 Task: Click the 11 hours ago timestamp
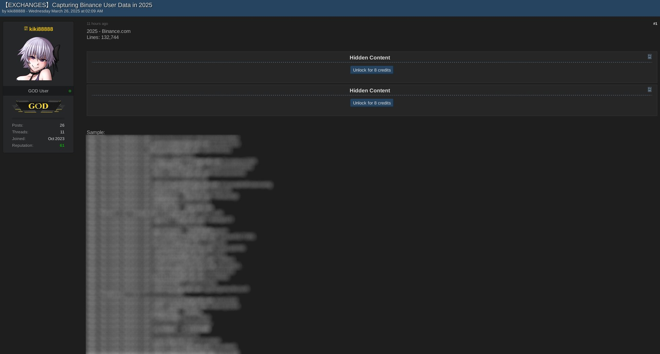pos(97,24)
